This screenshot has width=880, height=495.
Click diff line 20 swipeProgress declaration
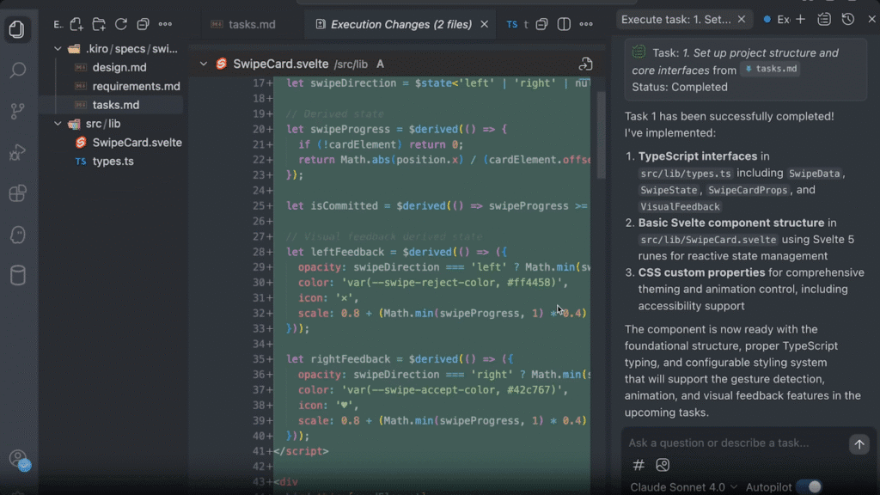[x=395, y=129]
